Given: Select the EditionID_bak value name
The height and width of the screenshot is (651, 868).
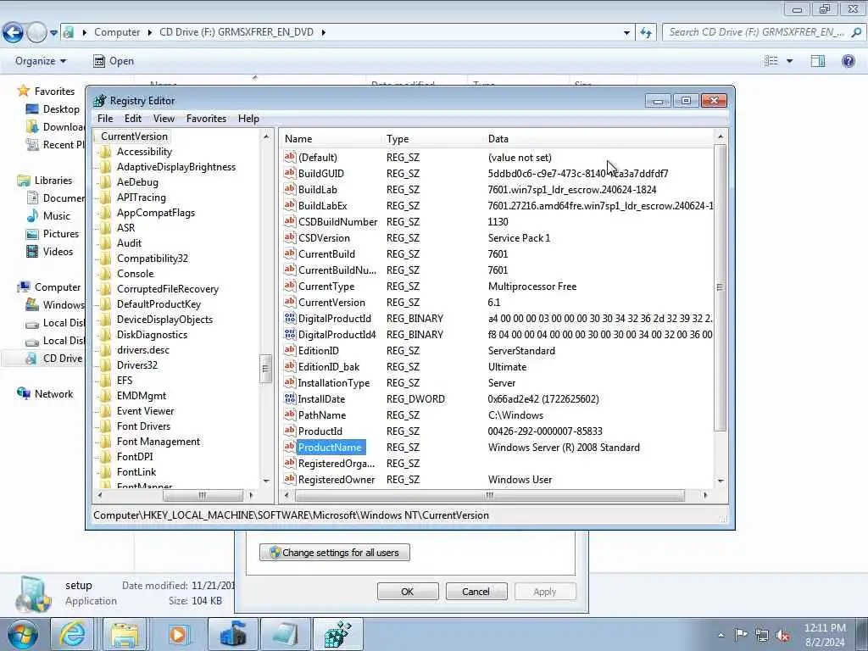Looking at the screenshot, I should [x=329, y=367].
